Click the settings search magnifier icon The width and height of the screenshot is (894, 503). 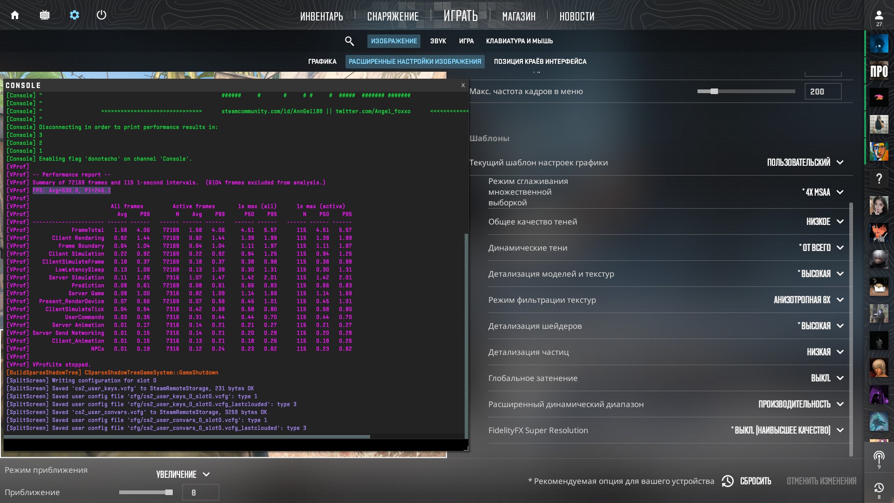349,41
